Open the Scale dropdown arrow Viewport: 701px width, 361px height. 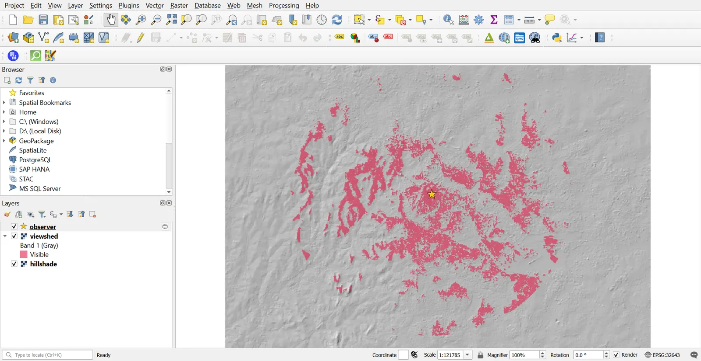467,355
